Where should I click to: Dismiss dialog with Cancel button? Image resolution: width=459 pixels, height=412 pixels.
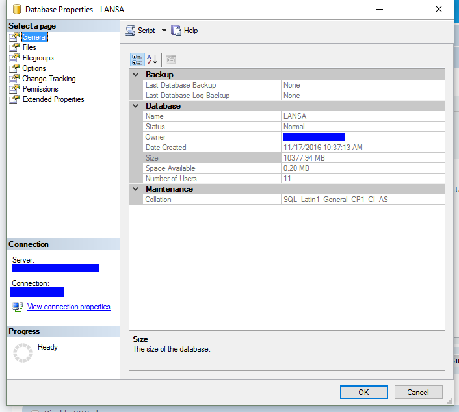(x=418, y=392)
